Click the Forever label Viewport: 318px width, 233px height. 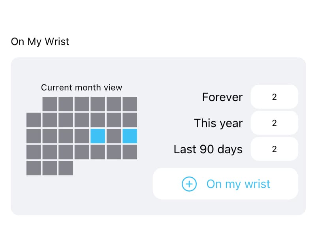[x=222, y=97]
